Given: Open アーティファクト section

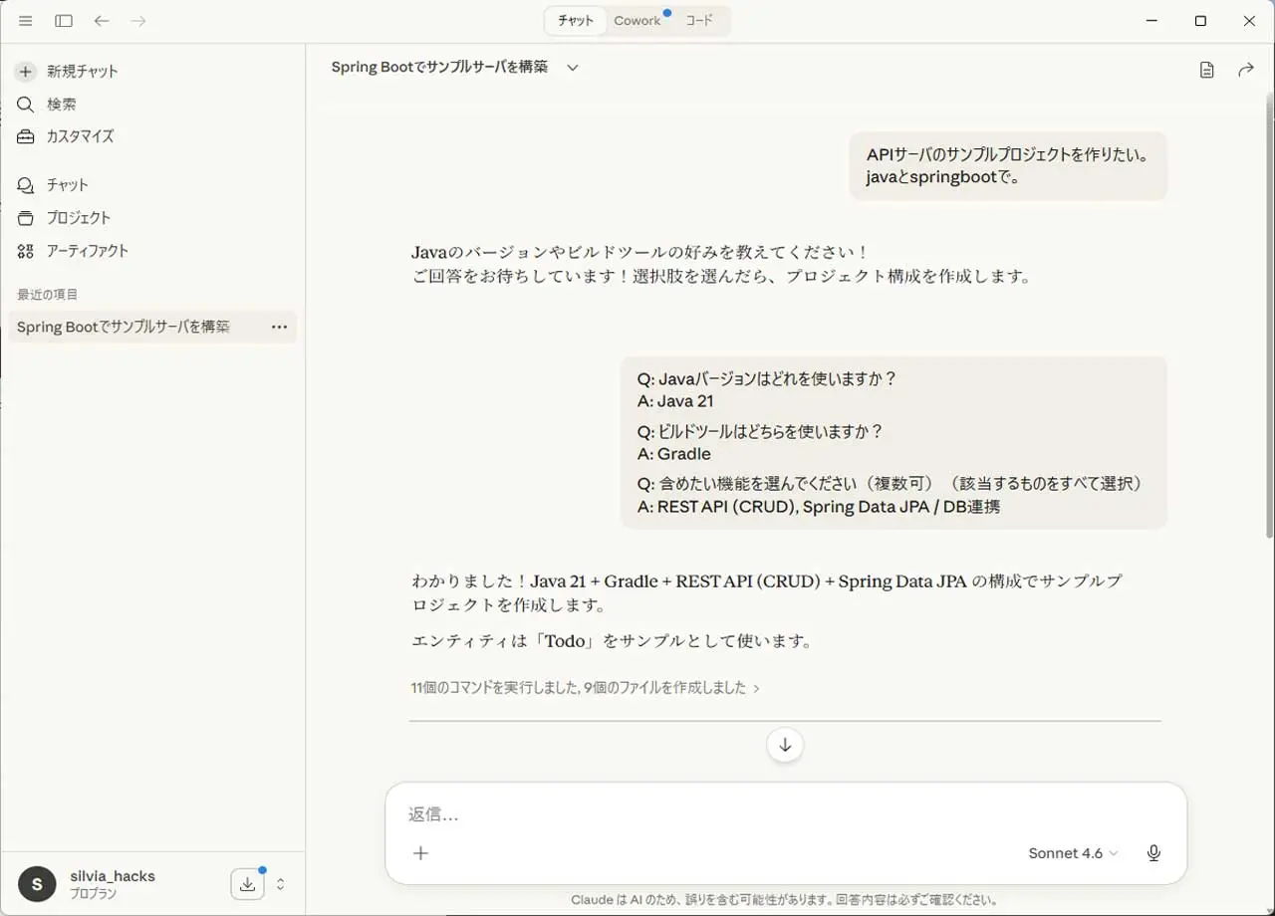Looking at the screenshot, I should [x=87, y=251].
